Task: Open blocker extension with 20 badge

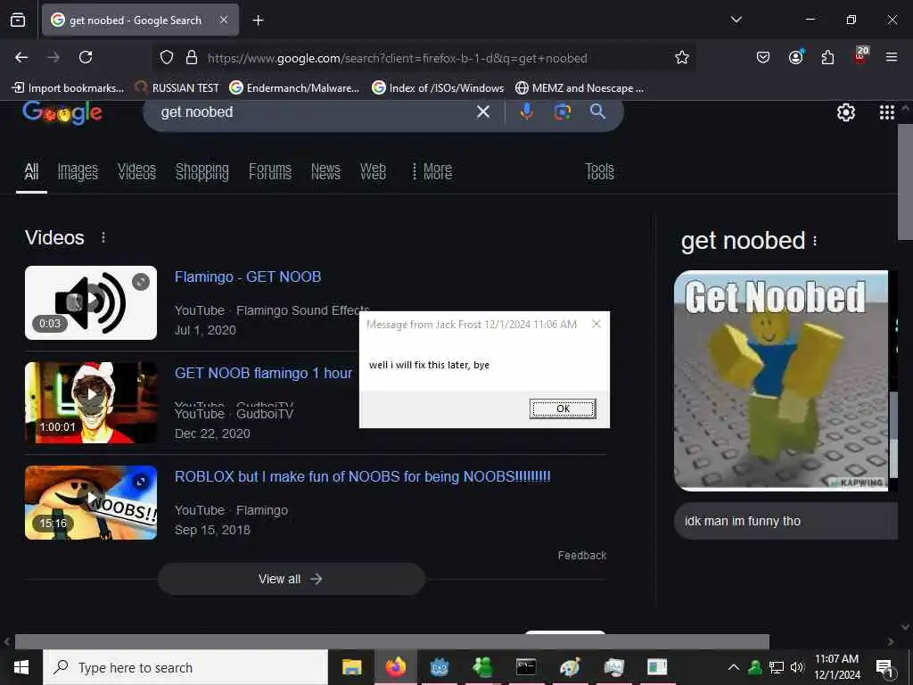Action: click(x=860, y=55)
